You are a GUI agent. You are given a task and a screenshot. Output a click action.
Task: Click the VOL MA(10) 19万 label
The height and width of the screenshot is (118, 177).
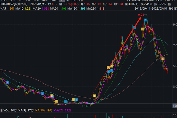(43, 110)
